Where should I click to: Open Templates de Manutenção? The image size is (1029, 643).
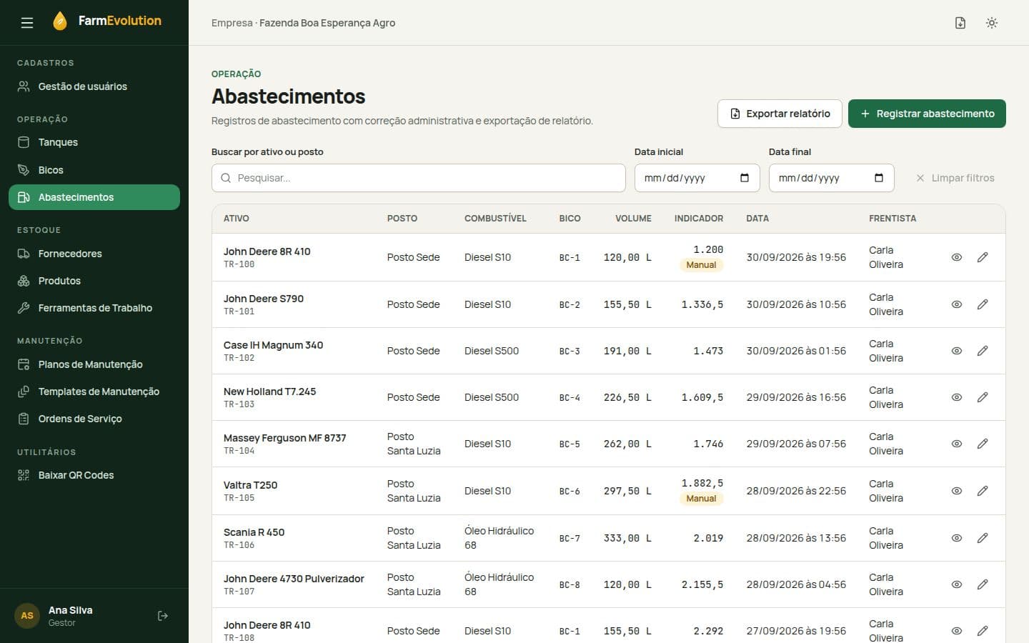pyautogui.click(x=94, y=392)
